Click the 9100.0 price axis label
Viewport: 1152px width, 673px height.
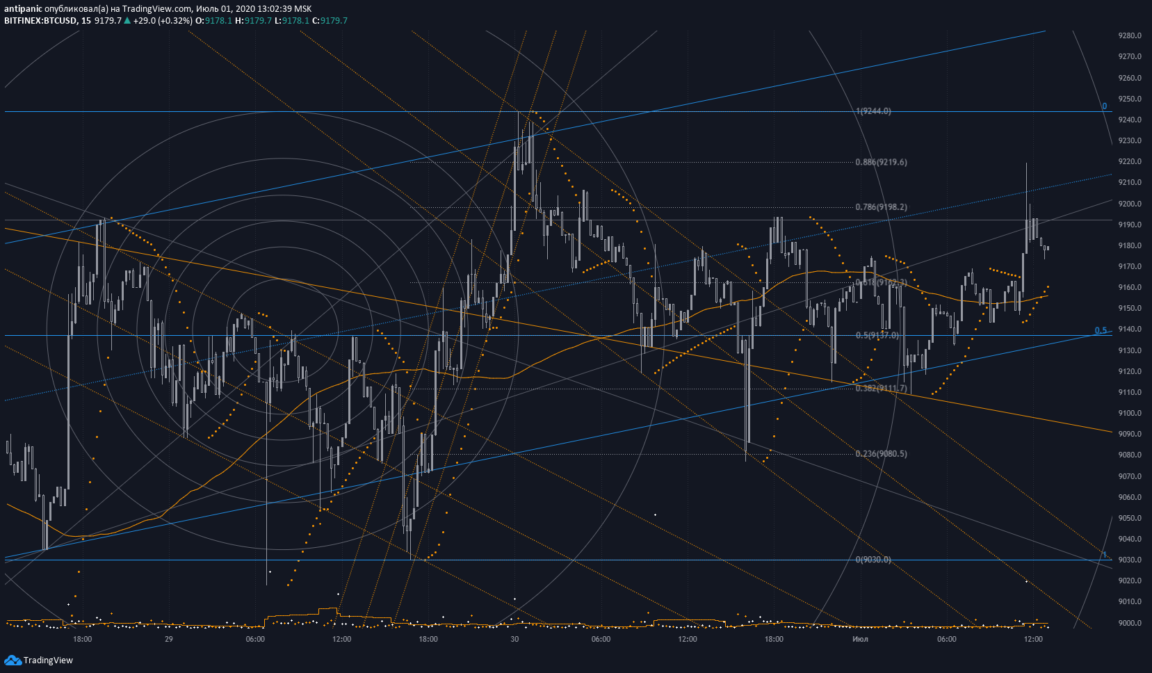(x=1130, y=413)
